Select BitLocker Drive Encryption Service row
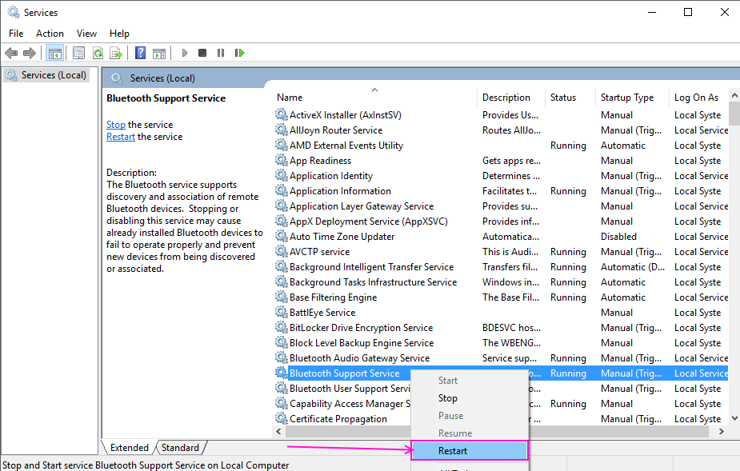This screenshot has width=740, height=471. (x=501, y=328)
